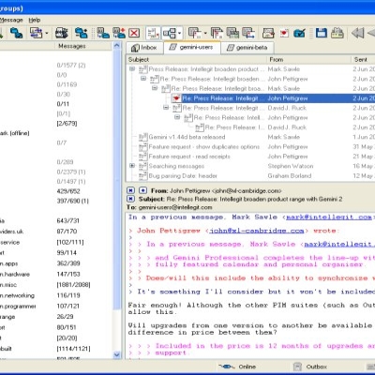Screen dimensions: 375x375
Task: Open the john@xl-cambridge.com link in message body
Action: coord(257,231)
